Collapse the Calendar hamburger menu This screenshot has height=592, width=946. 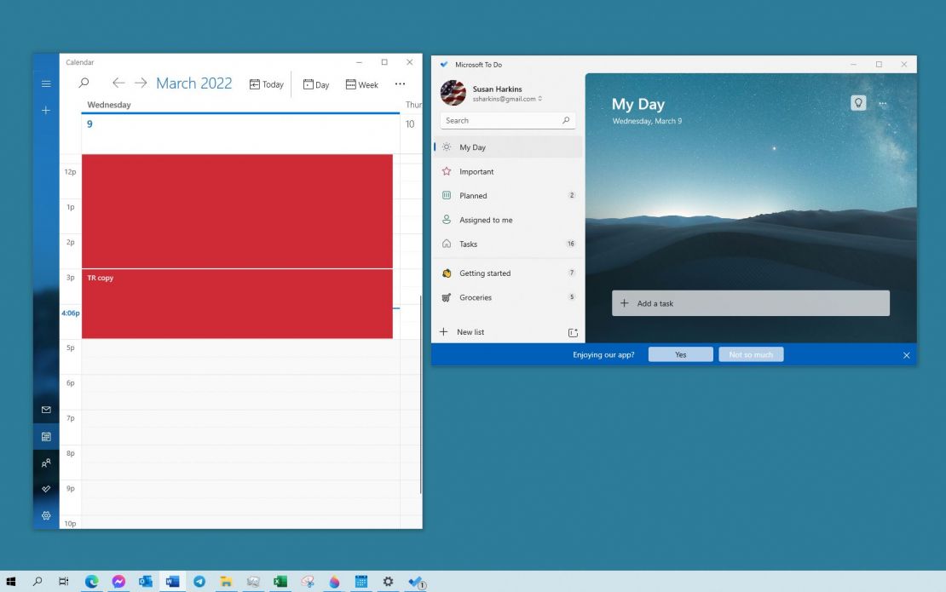point(46,83)
